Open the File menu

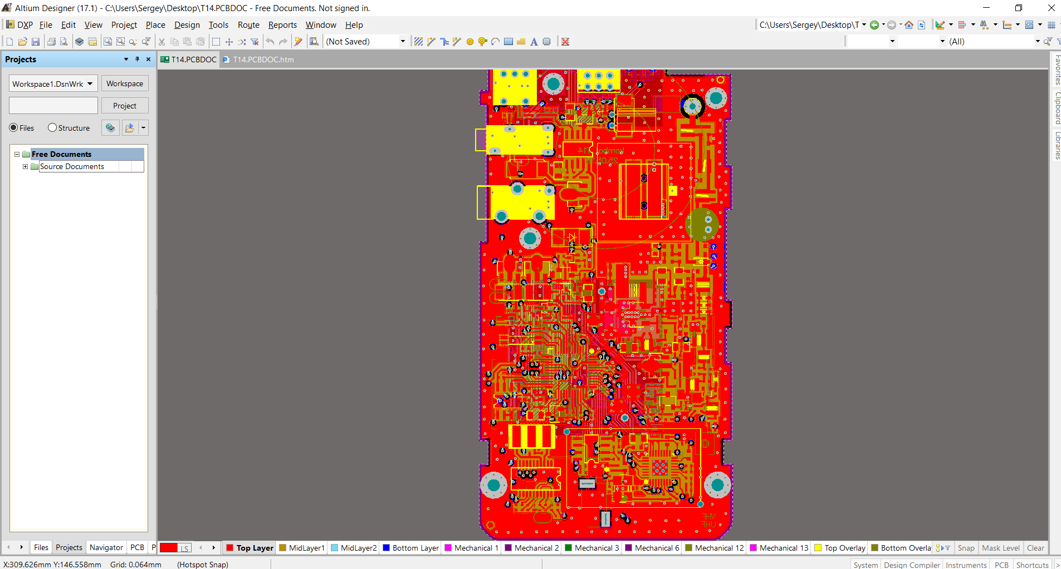pyautogui.click(x=46, y=25)
